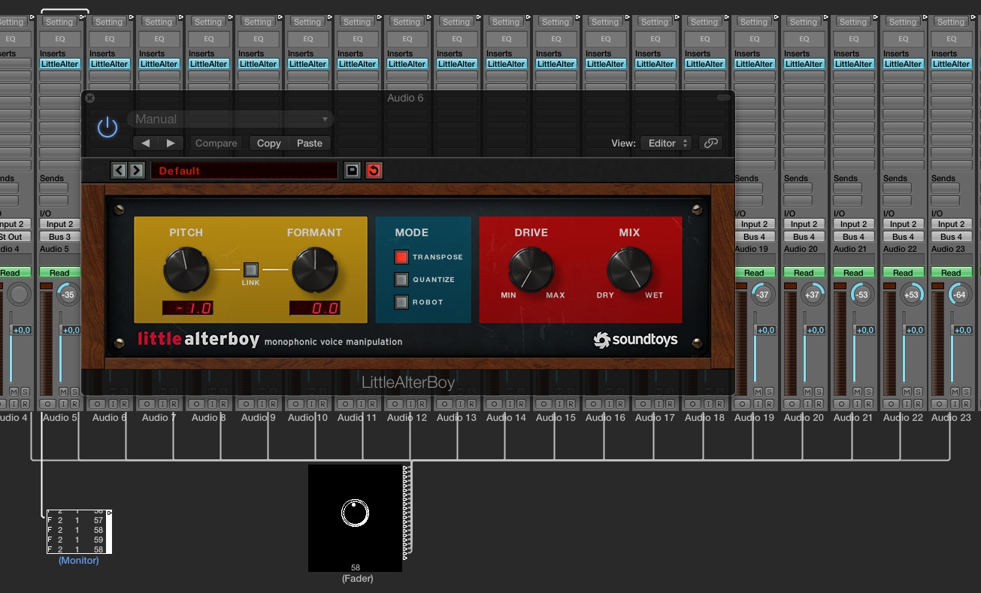Click the Audio 5 pan knob showing -35
Viewport: 981px width, 593px height.
click(x=68, y=295)
